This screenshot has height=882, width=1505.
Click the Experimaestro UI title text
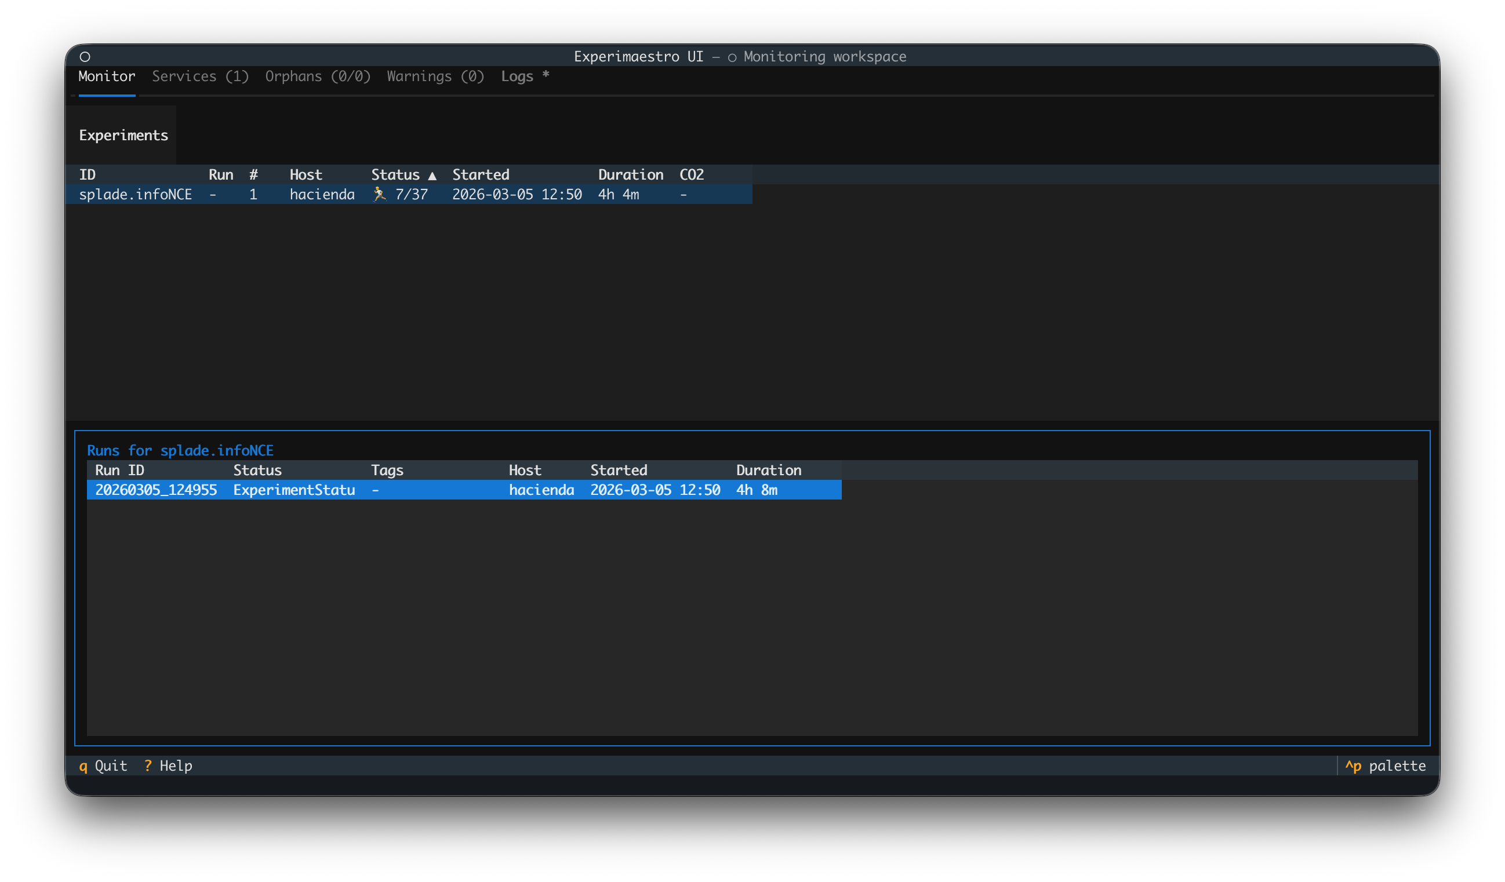(638, 57)
